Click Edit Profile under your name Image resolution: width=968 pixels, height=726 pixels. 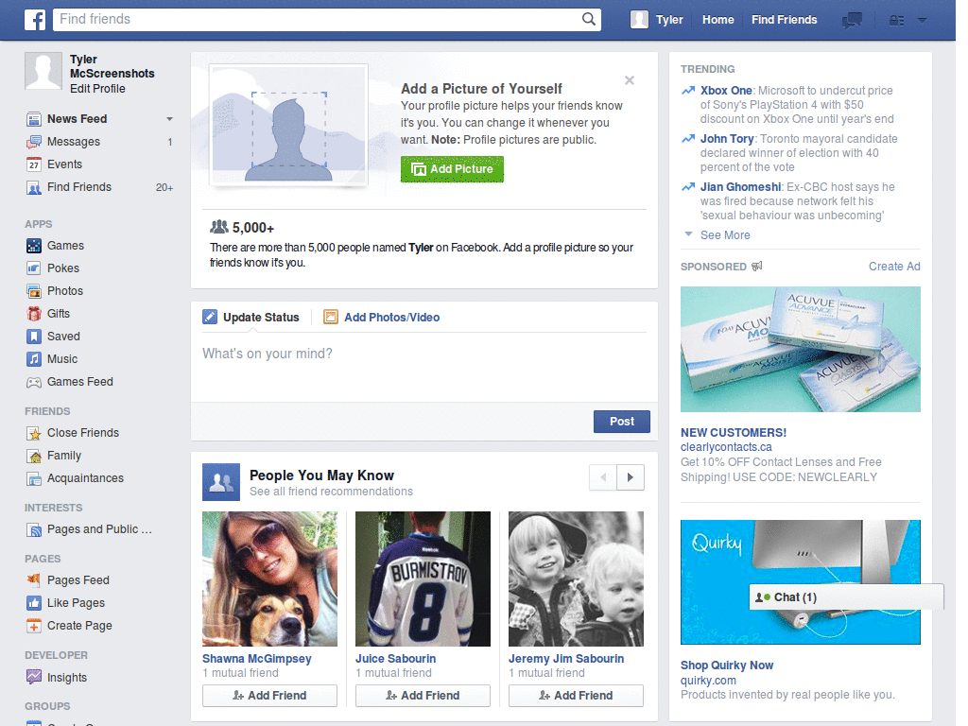click(x=97, y=89)
